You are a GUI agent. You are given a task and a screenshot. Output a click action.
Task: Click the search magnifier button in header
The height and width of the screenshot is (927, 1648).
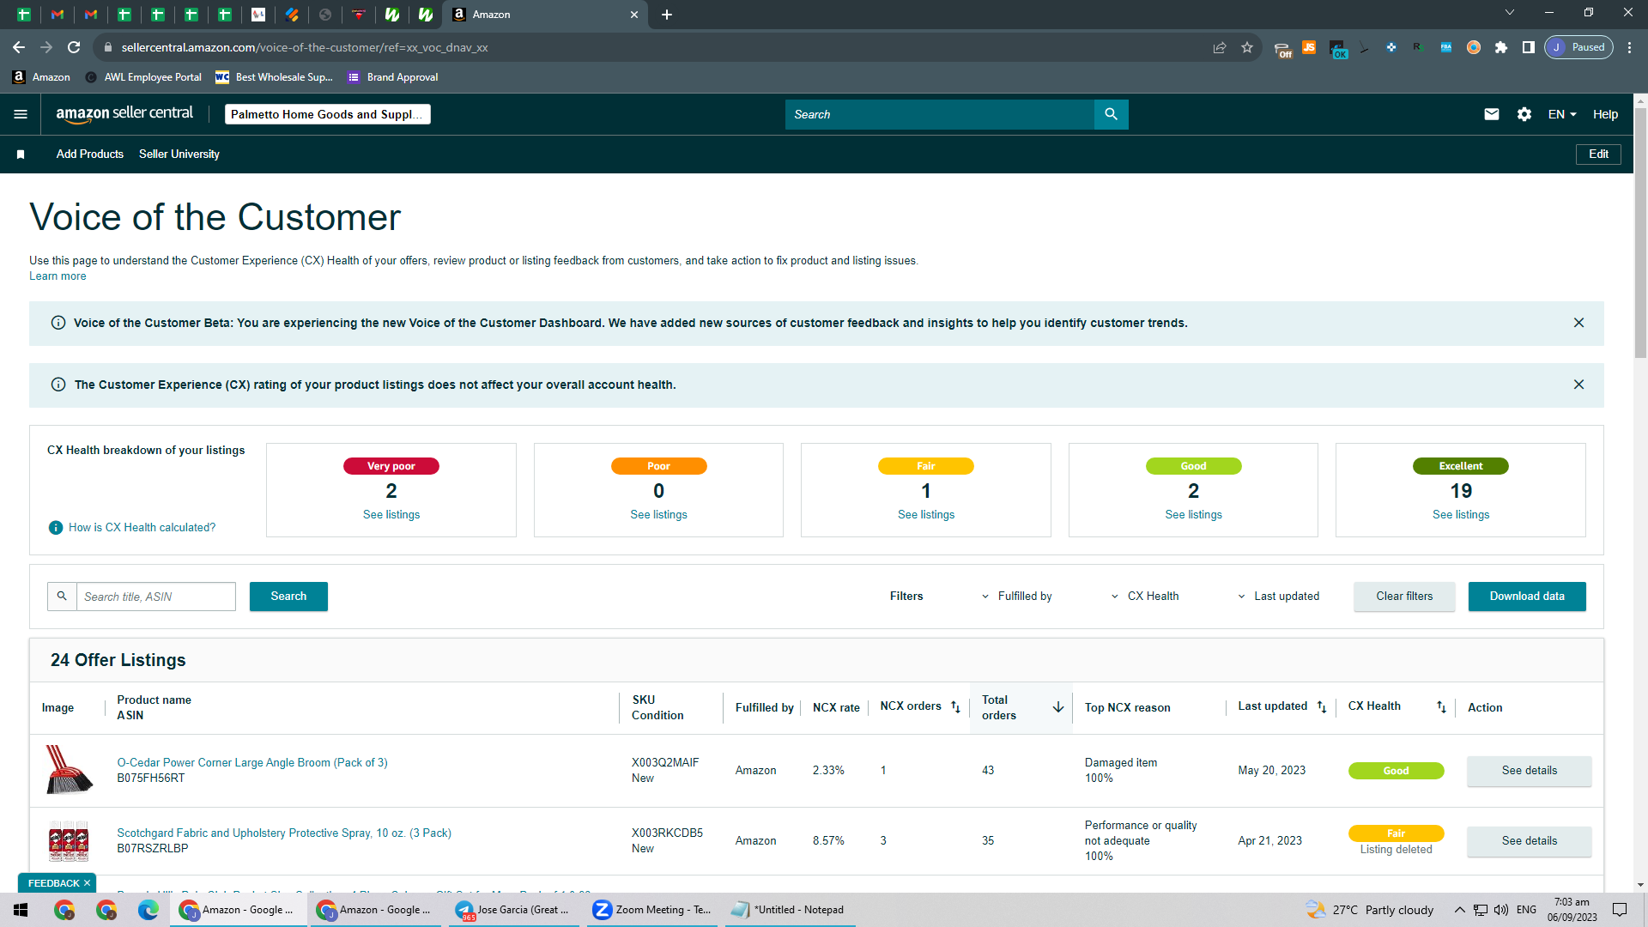tap(1111, 114)
